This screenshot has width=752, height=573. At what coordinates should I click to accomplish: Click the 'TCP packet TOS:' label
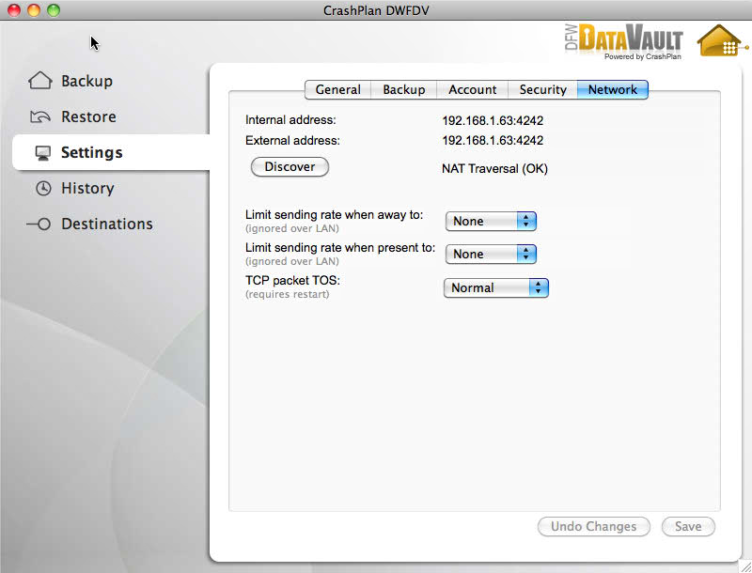(292, 280)
